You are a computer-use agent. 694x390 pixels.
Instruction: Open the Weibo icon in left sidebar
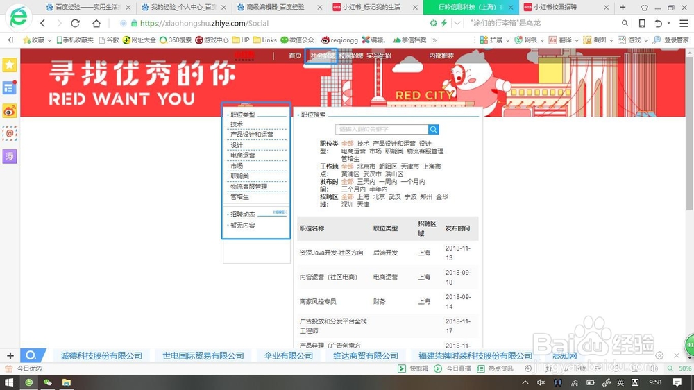click(10, 110)
